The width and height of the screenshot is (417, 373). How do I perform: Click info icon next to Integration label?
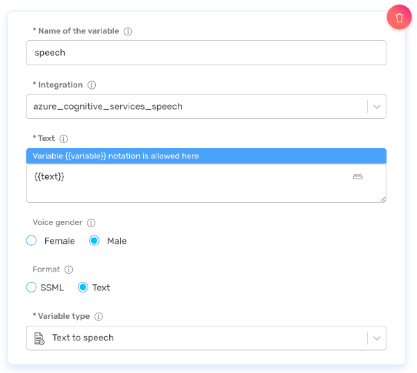(x=92, y=85)
